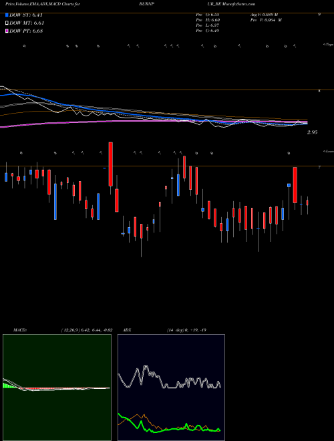Click the '<Tops' marker label at right
334x441 pixels.
(328, 45)
